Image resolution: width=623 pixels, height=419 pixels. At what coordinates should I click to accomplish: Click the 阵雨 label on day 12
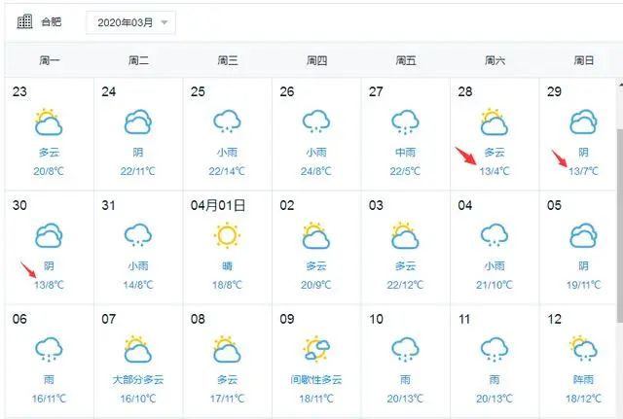pos(583,379)
